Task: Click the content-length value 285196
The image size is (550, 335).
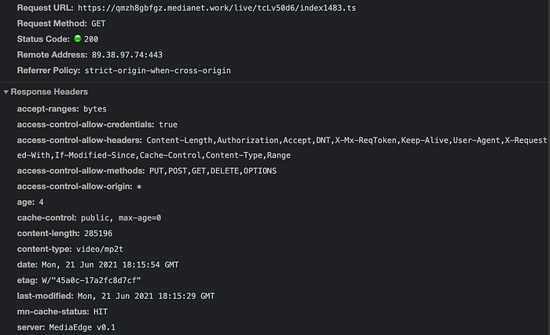Action: (x=98, y=234)
